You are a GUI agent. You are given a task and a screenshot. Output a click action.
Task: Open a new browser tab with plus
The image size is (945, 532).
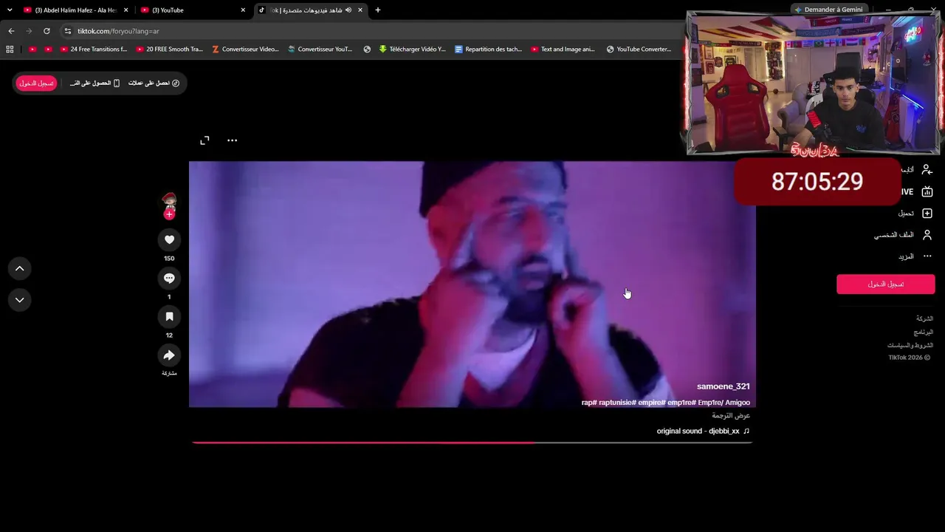pos(378,10)
